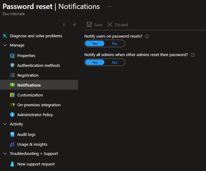This screenshot has height=171, width=206.
Task: Click the Usage & insights chart icon
Action: (12, 145)
